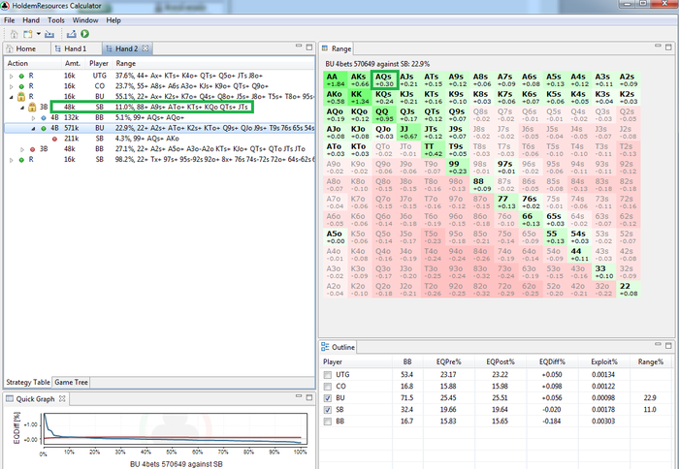
Task: Click the blue dot on BB 4B 132k row
Action: coord(44,117)
